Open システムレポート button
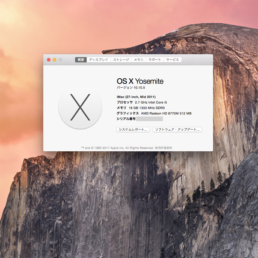This screenshot has width=258, height=258. 133,130
